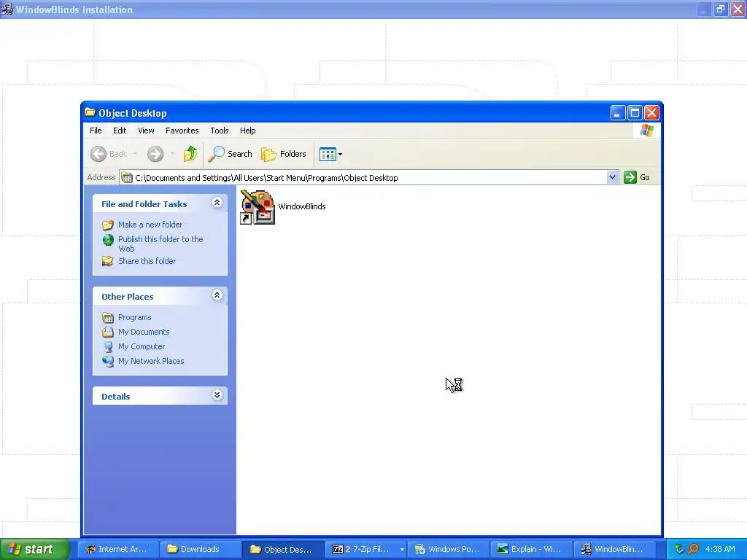Minimize the Object Desktop window
747x560 pixels.
coord(617,113)
